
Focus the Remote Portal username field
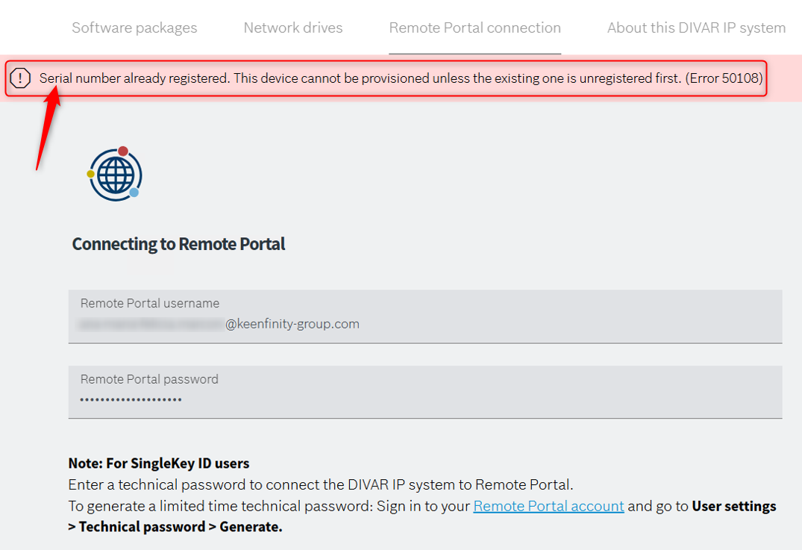pyautogui.click(x=425, y=316)
